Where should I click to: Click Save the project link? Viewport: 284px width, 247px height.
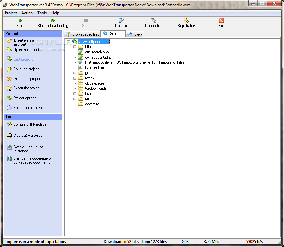[x=26, y=69]
